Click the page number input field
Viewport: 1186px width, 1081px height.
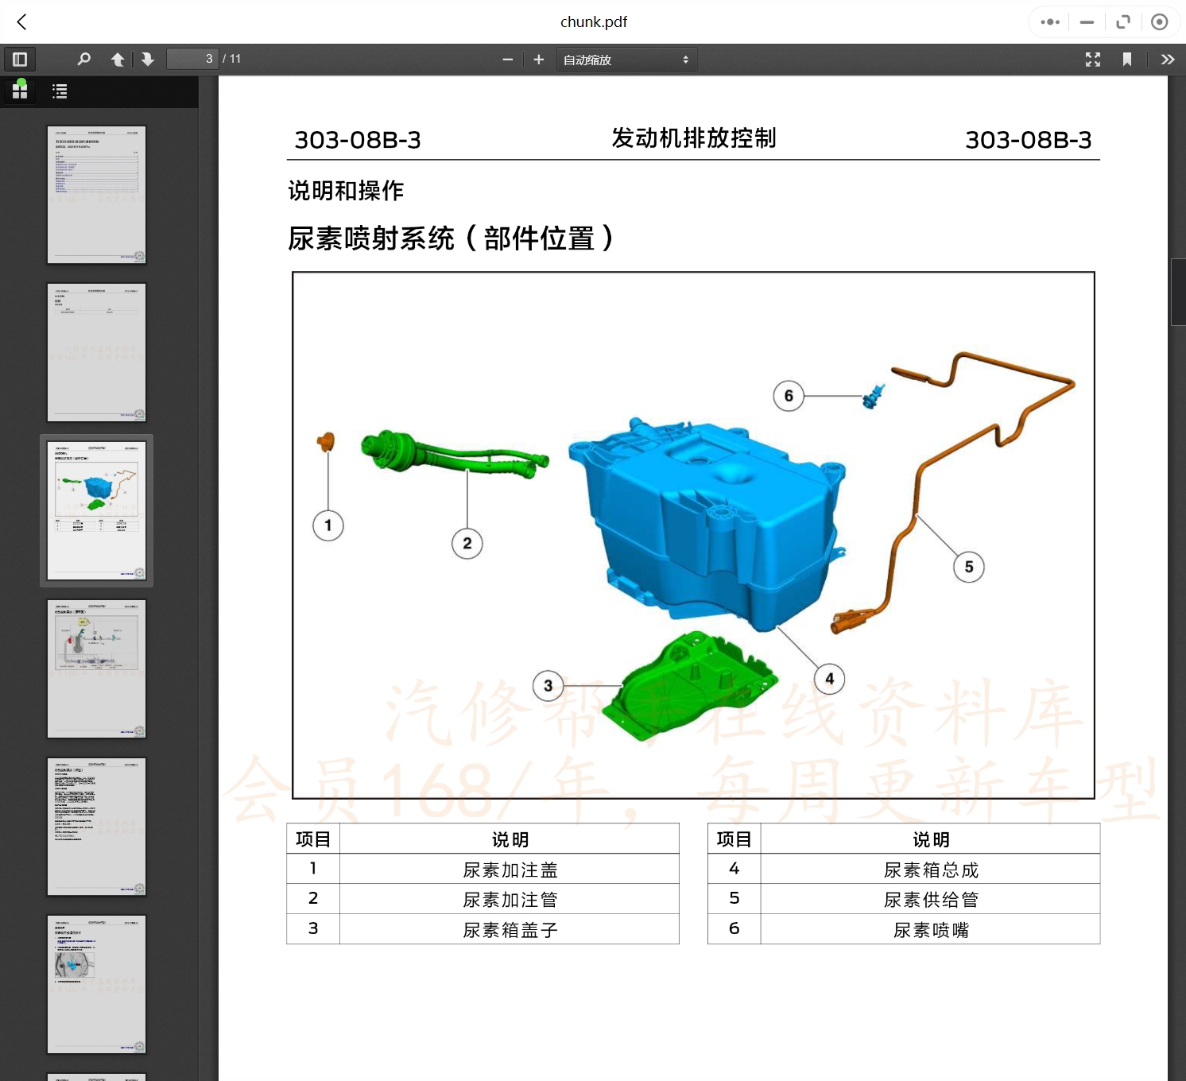191,59
